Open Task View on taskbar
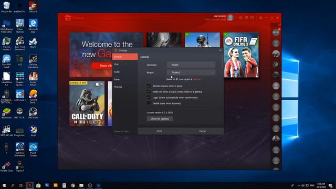 (x=21, y=185)
